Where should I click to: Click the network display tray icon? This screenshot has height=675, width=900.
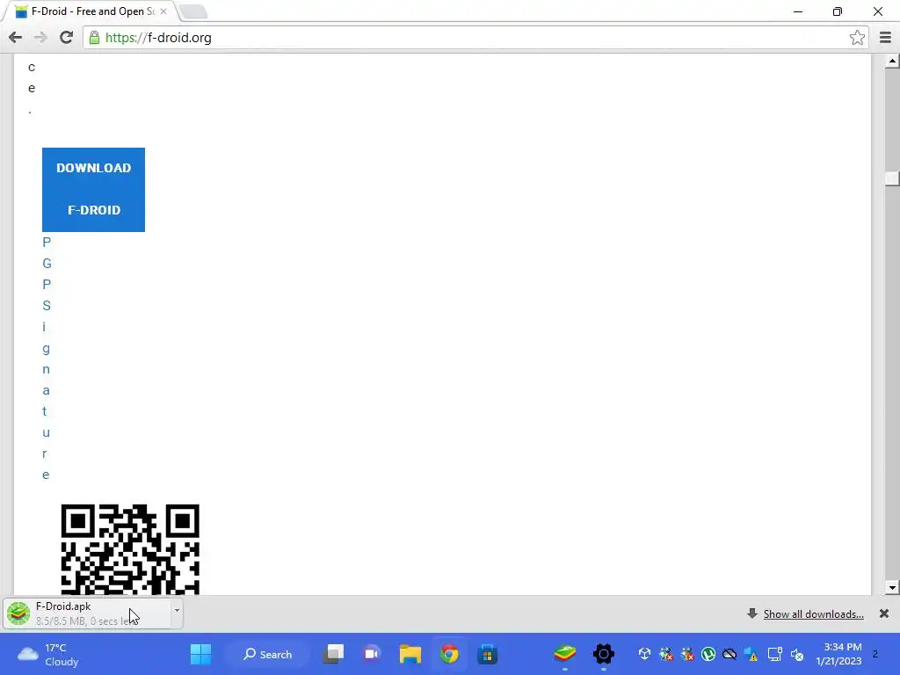pos(775,654)
